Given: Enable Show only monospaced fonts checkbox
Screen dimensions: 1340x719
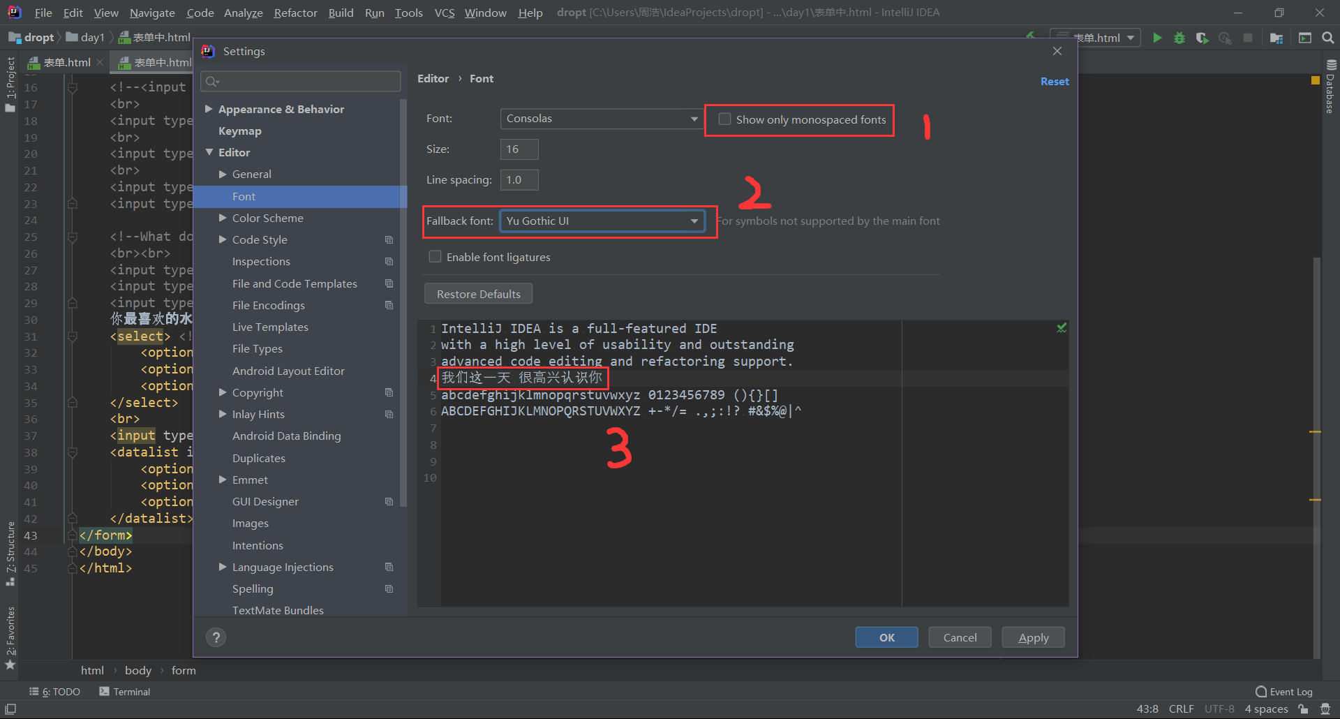Looking at the screenshot, I should point(725,119).
